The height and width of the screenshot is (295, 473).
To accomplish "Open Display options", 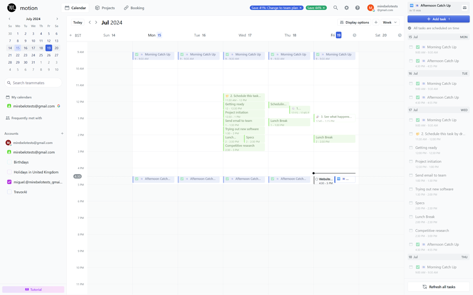I will coord(354,22).
